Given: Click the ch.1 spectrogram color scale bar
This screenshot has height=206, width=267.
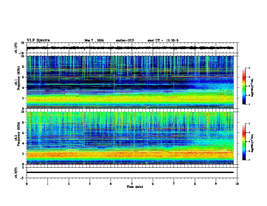Looking at the screenshot, I should [x=244, y=86].
